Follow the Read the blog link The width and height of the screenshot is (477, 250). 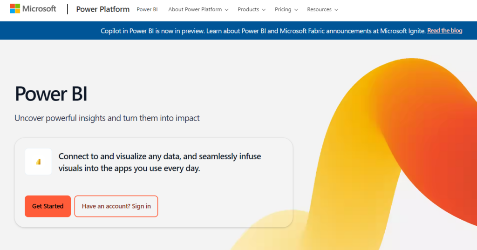point(445,30)
